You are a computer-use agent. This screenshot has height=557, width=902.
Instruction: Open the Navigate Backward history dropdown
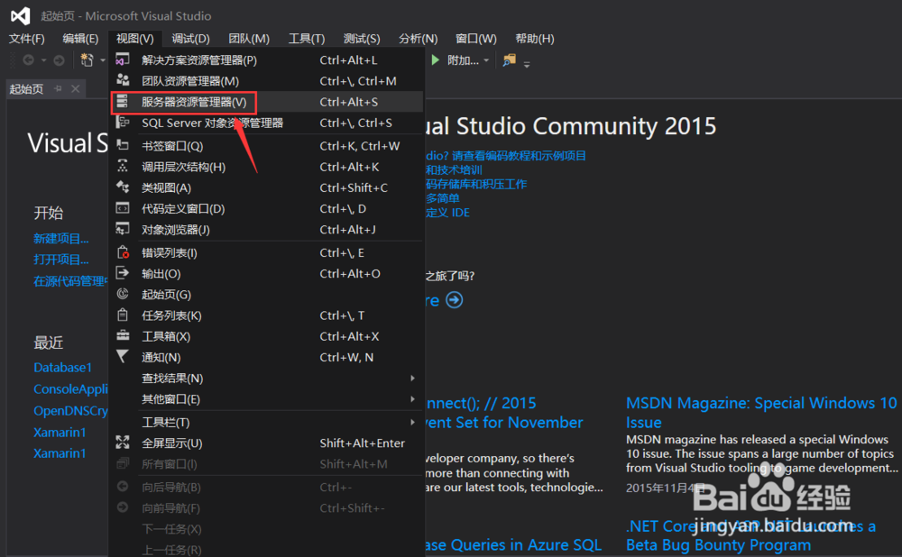[x=43, y=60]
